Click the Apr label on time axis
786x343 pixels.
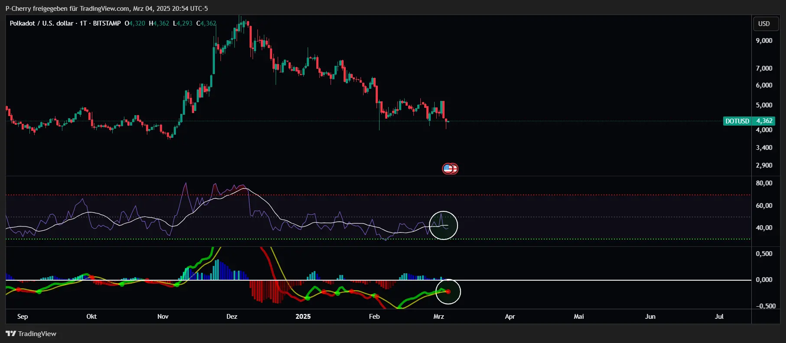click(x=510, y=316)
